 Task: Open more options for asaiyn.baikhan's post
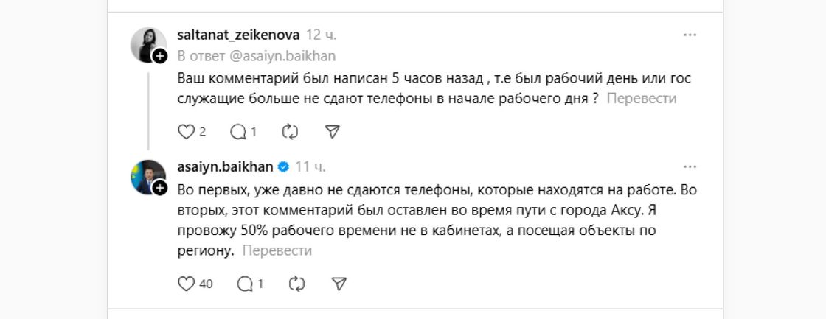point(690,166)
